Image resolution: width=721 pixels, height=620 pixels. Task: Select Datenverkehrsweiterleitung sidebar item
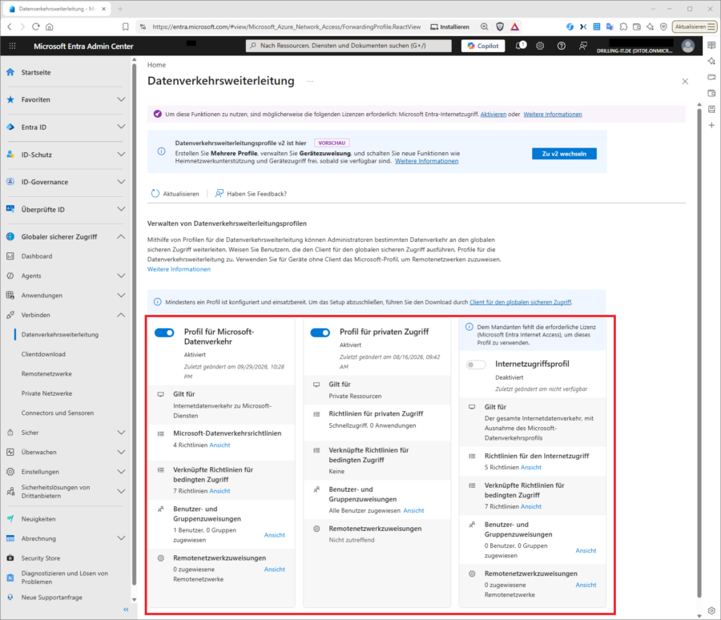click(x=60, y=334)
